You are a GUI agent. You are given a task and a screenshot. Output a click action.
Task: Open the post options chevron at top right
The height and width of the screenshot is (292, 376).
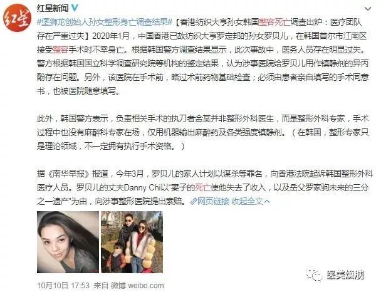(x=368, y=9)
